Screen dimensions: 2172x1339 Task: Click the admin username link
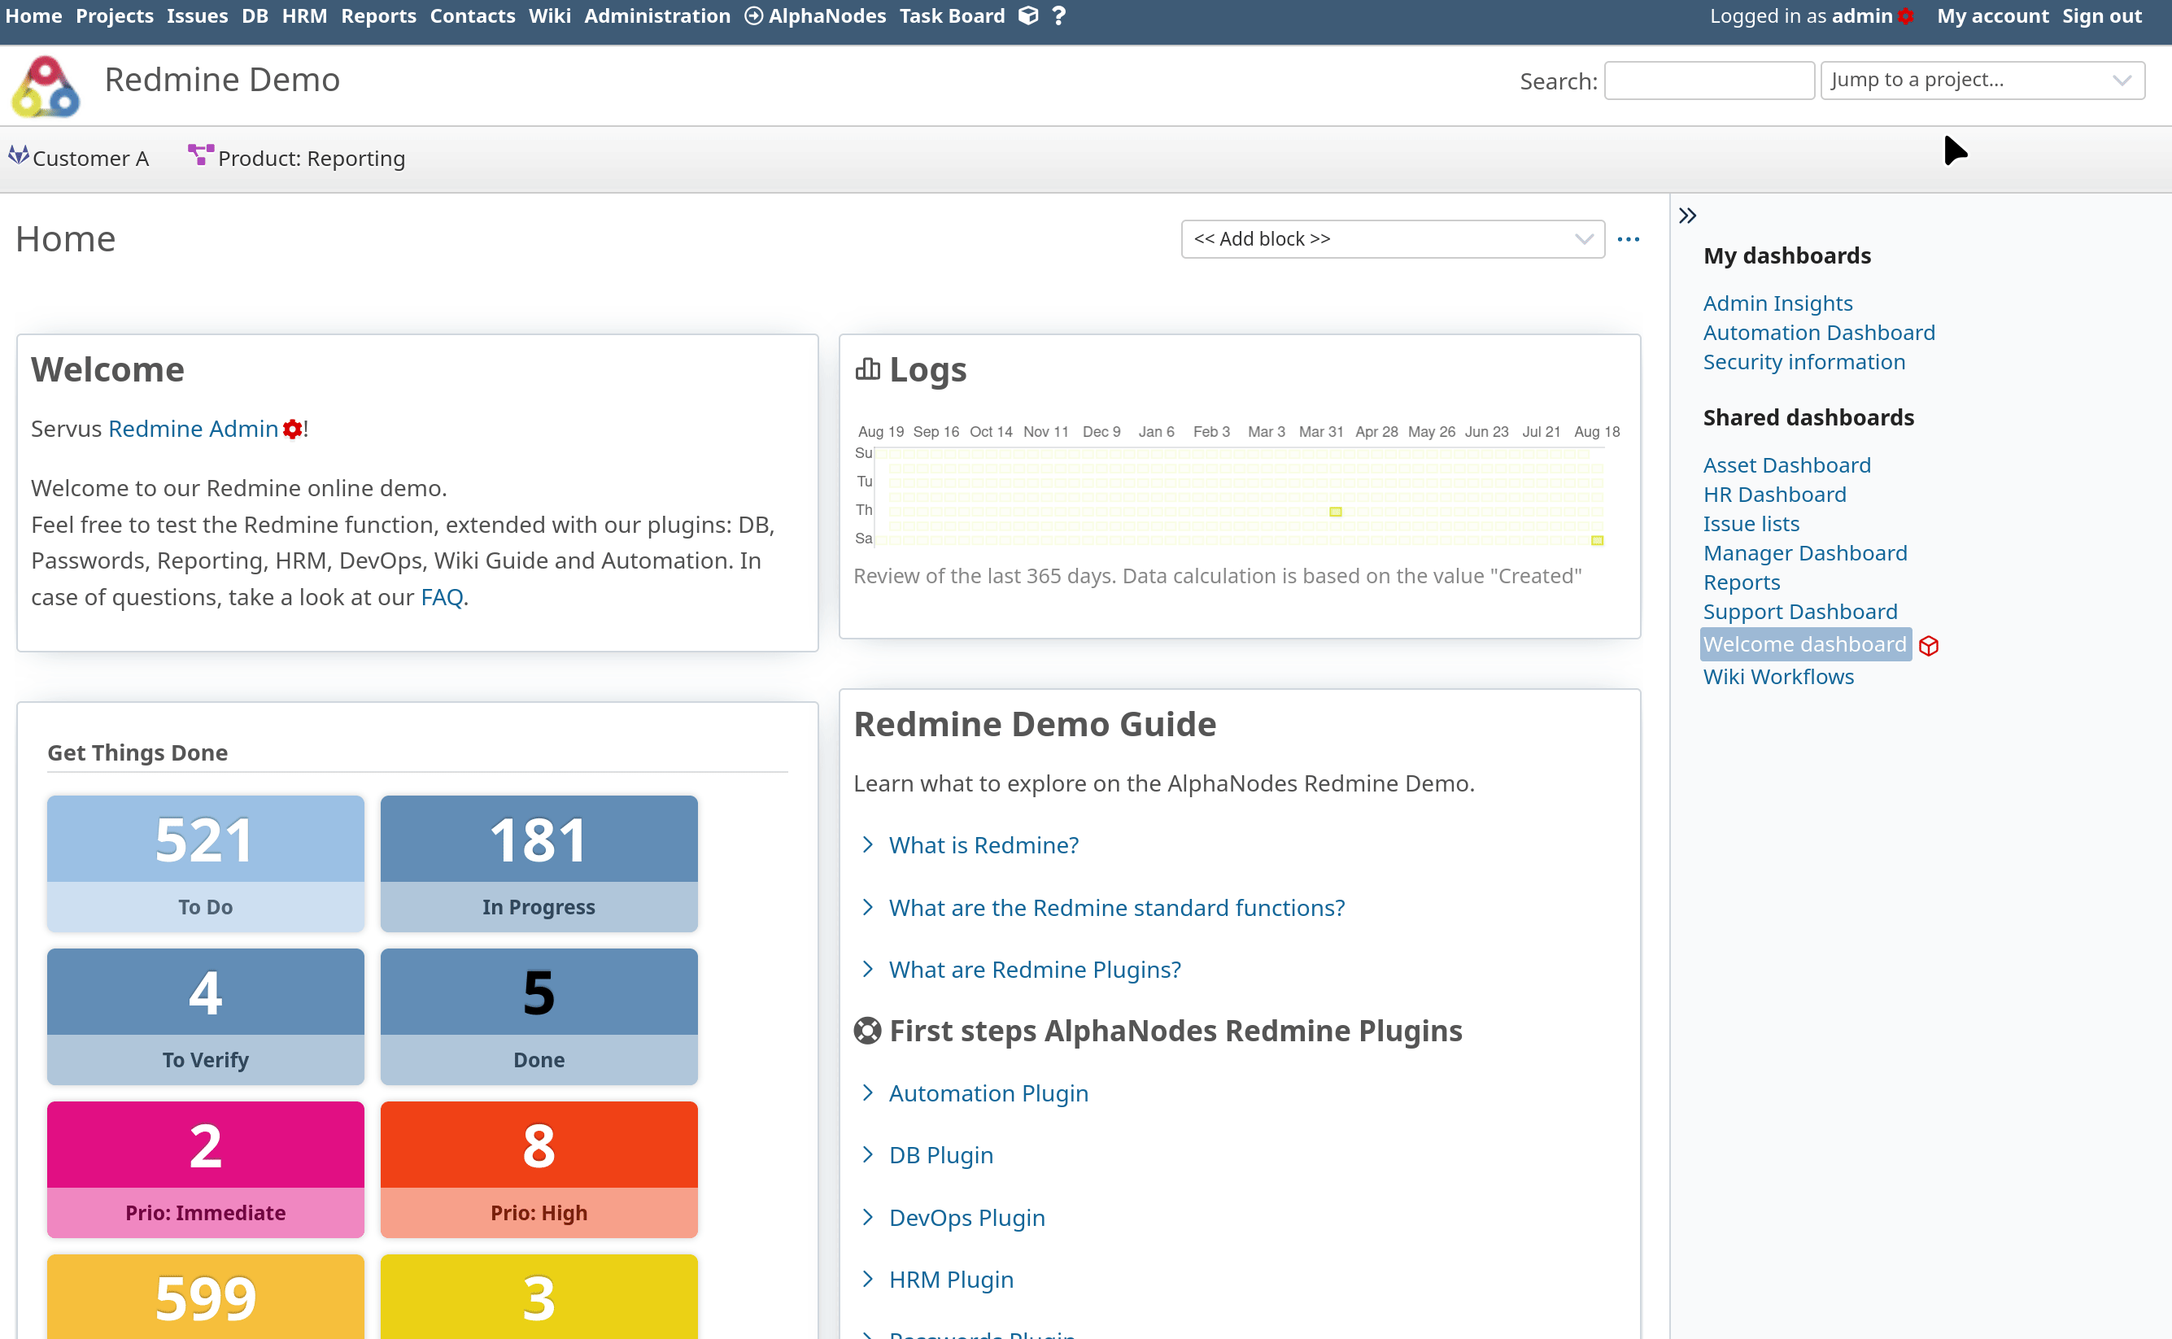click(x=1861, y=16)
